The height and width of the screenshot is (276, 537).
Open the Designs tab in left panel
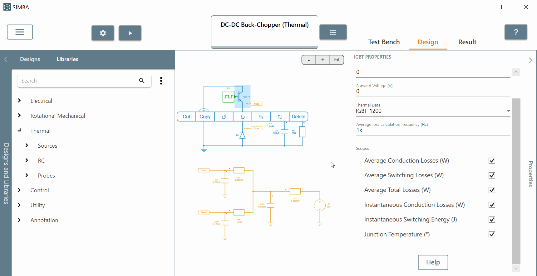pos(30,59)
